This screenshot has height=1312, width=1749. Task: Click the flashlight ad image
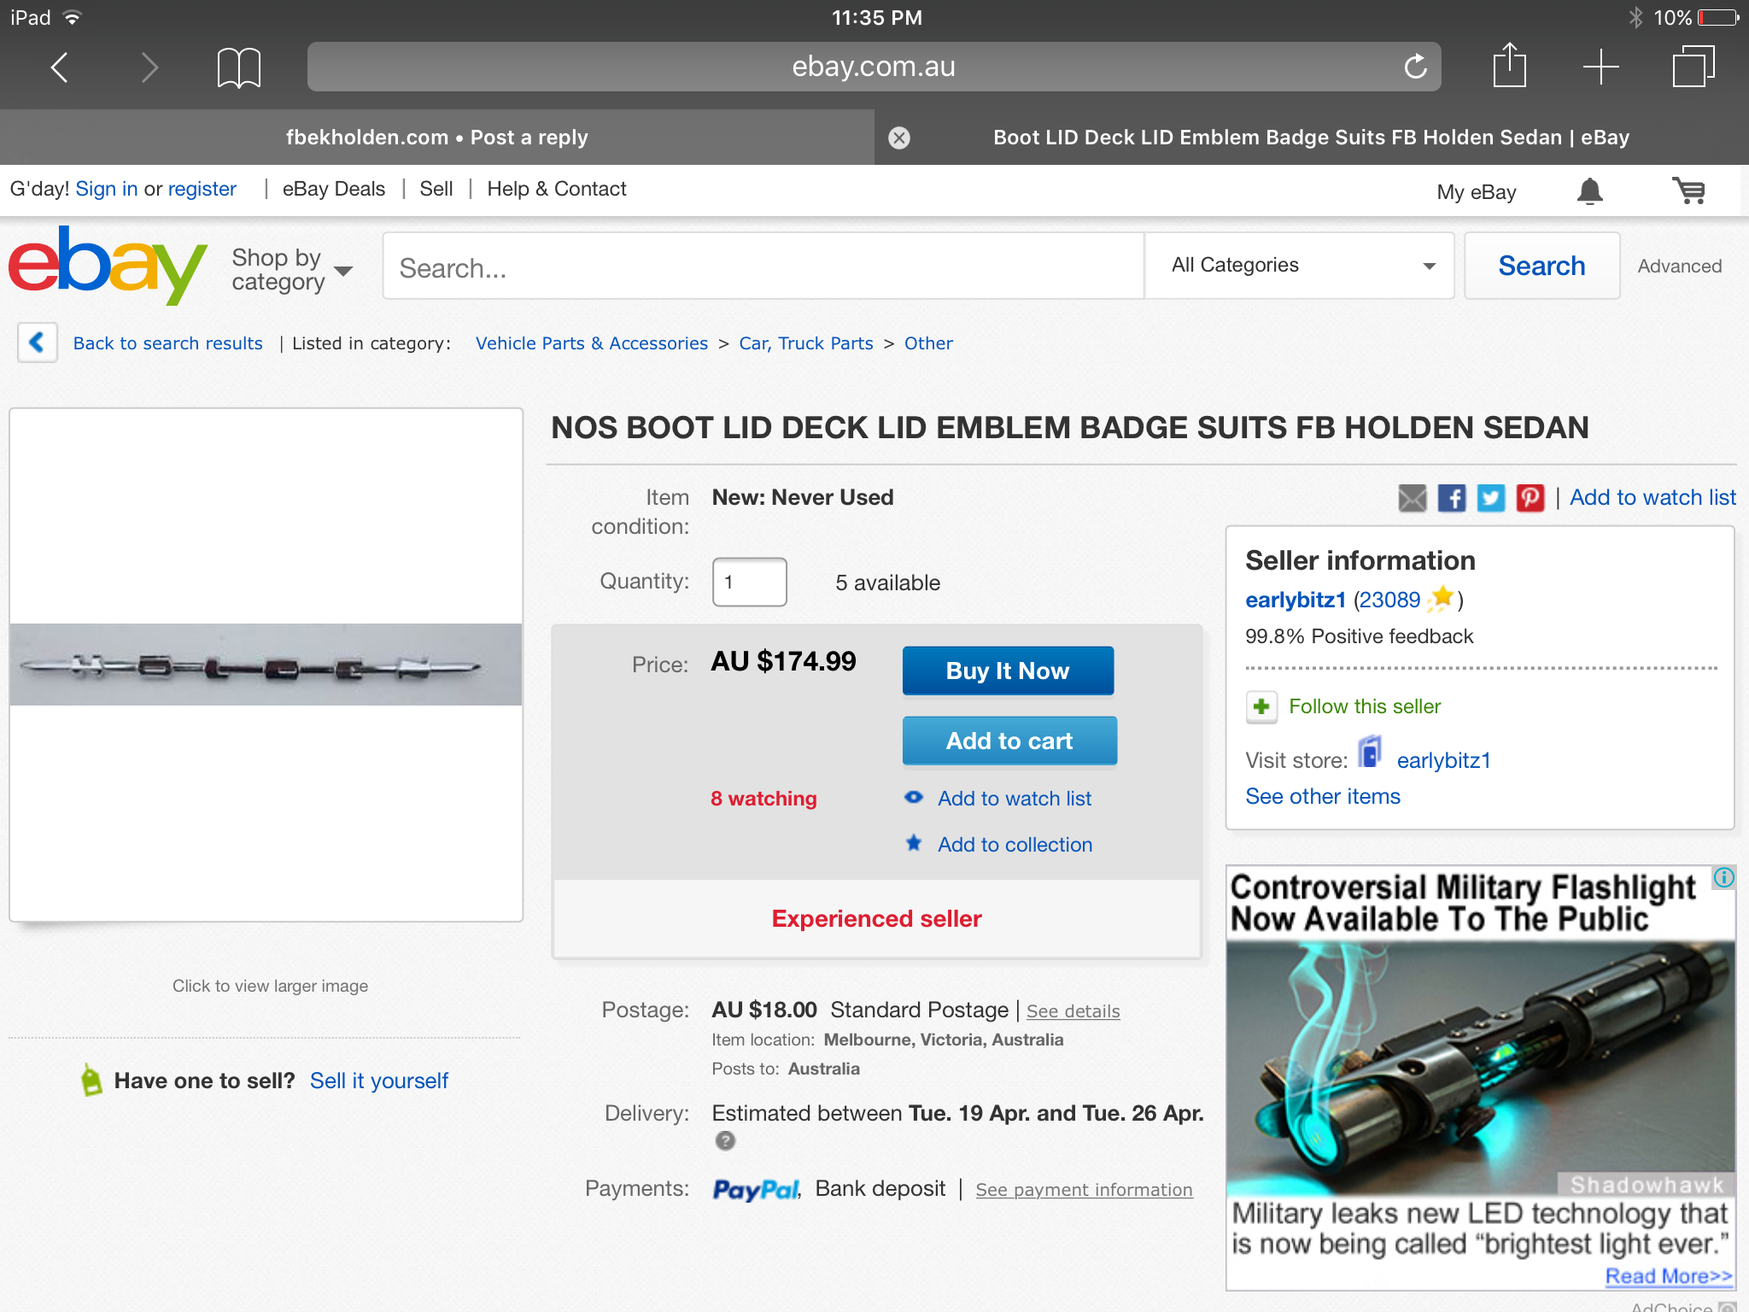click(1480, 1068)
